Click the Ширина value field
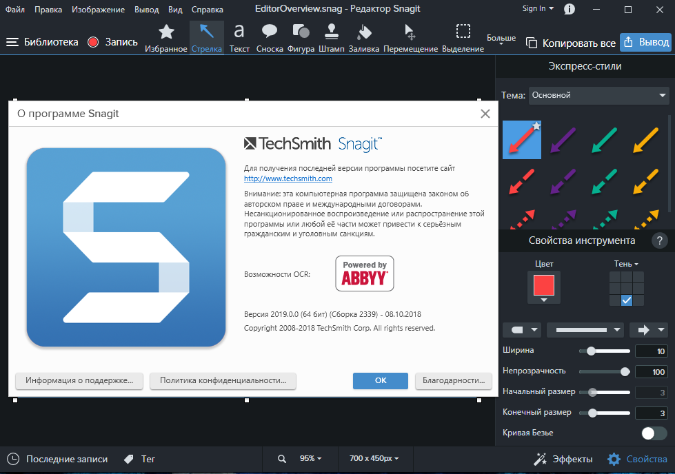 click(x=652, y=351)
